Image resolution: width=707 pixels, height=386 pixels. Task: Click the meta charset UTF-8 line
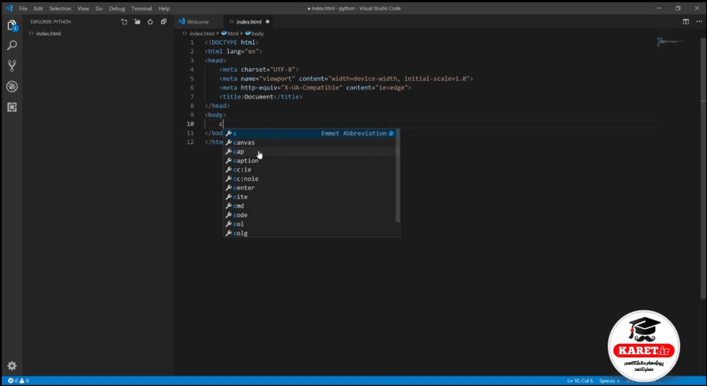coord(259,70)
